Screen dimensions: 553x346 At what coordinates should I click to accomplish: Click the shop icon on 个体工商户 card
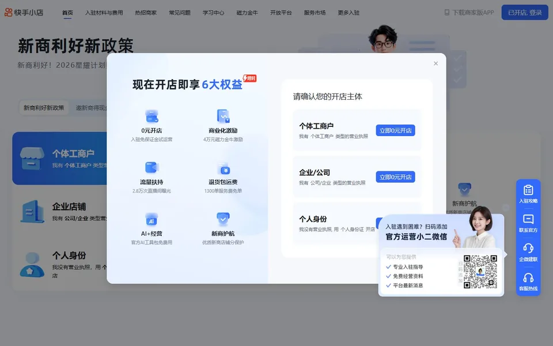[32, 158]
